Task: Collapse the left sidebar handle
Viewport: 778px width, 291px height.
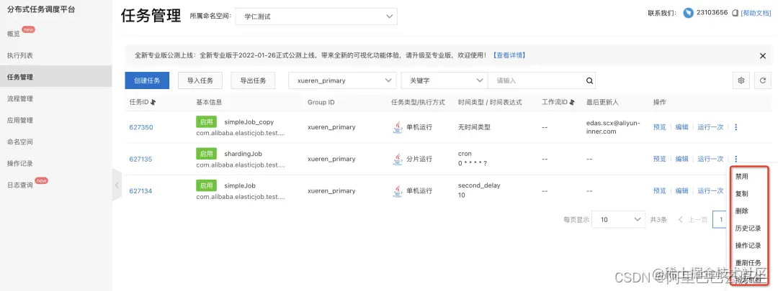Action: [x=117, y=185]
